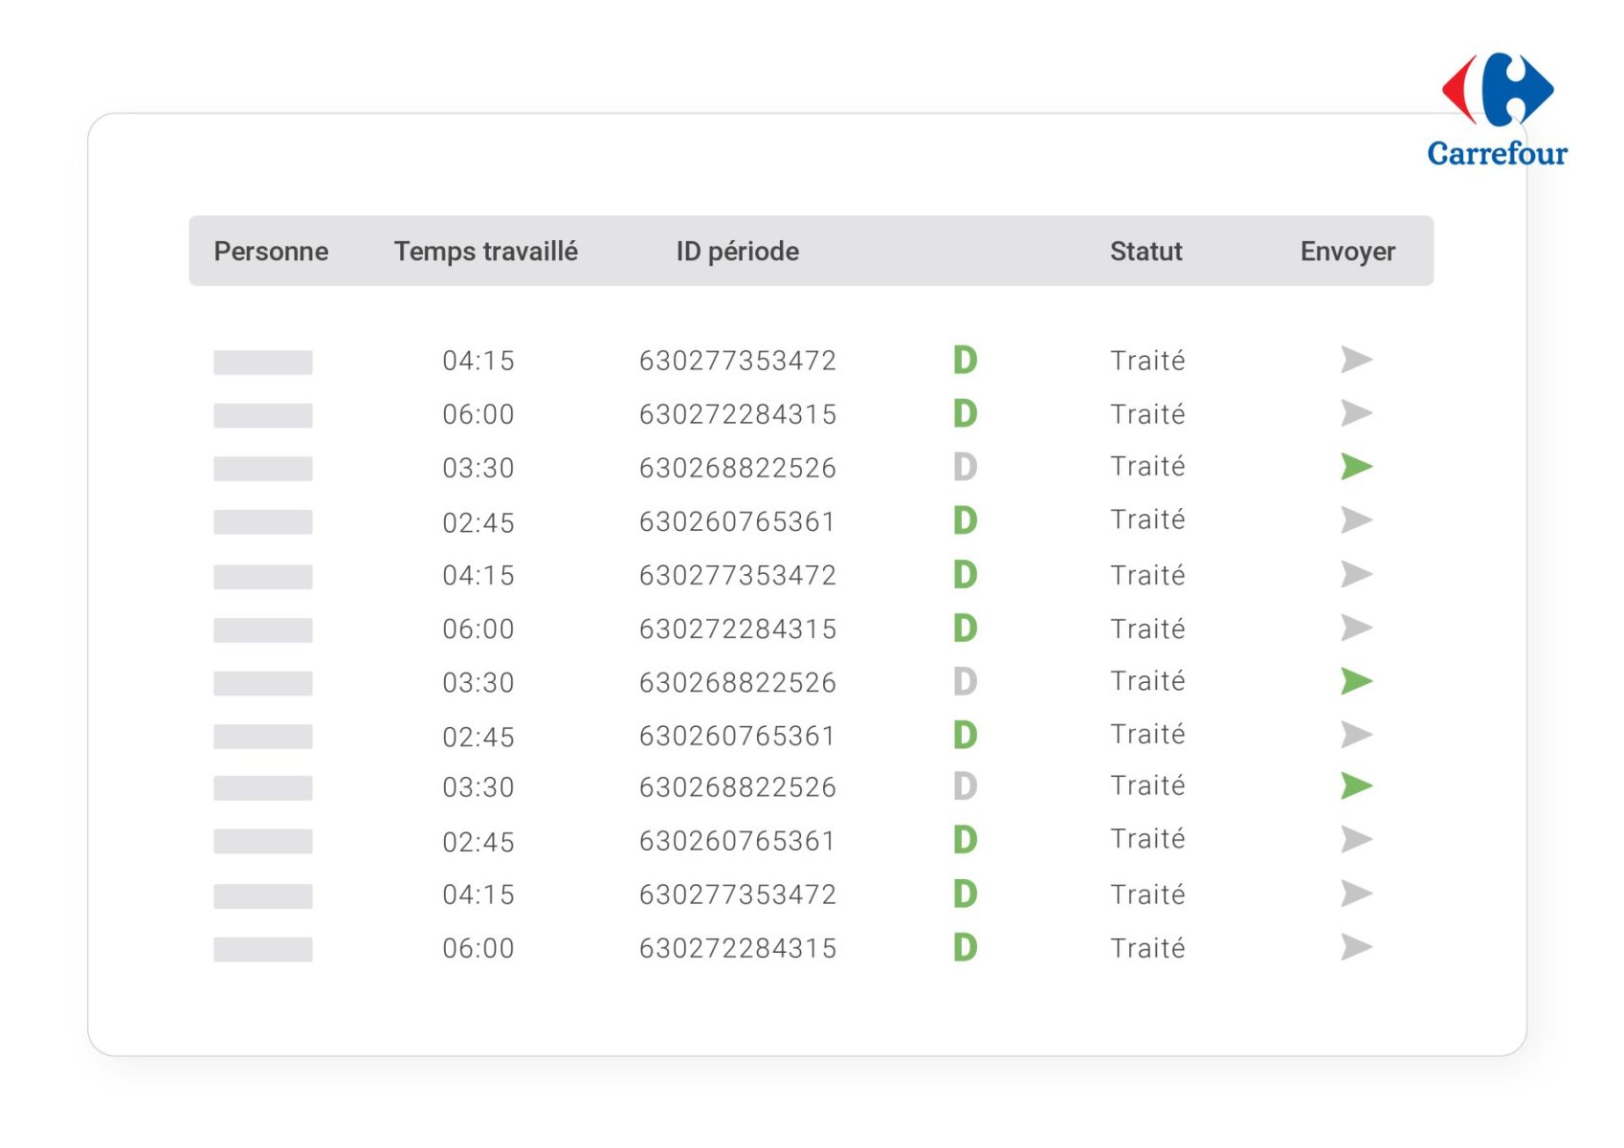Click the green D icon in the second 04:15 row
The image size is (1624, 1148).
coord(966,574)
